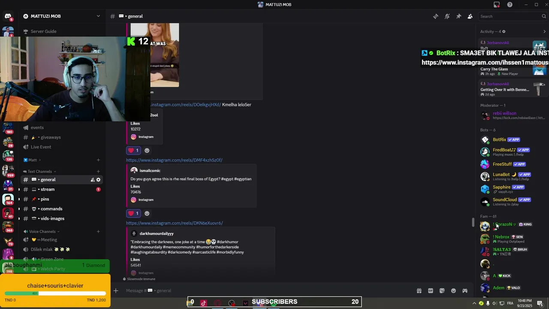Screen dimensions: 549x309
Task: Open rebii willson moderator profile
Action: (x=513, y=115)
